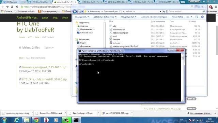Select boot file in Explorer

coord(114,36)
